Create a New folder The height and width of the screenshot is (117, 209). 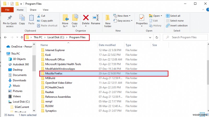108,21
